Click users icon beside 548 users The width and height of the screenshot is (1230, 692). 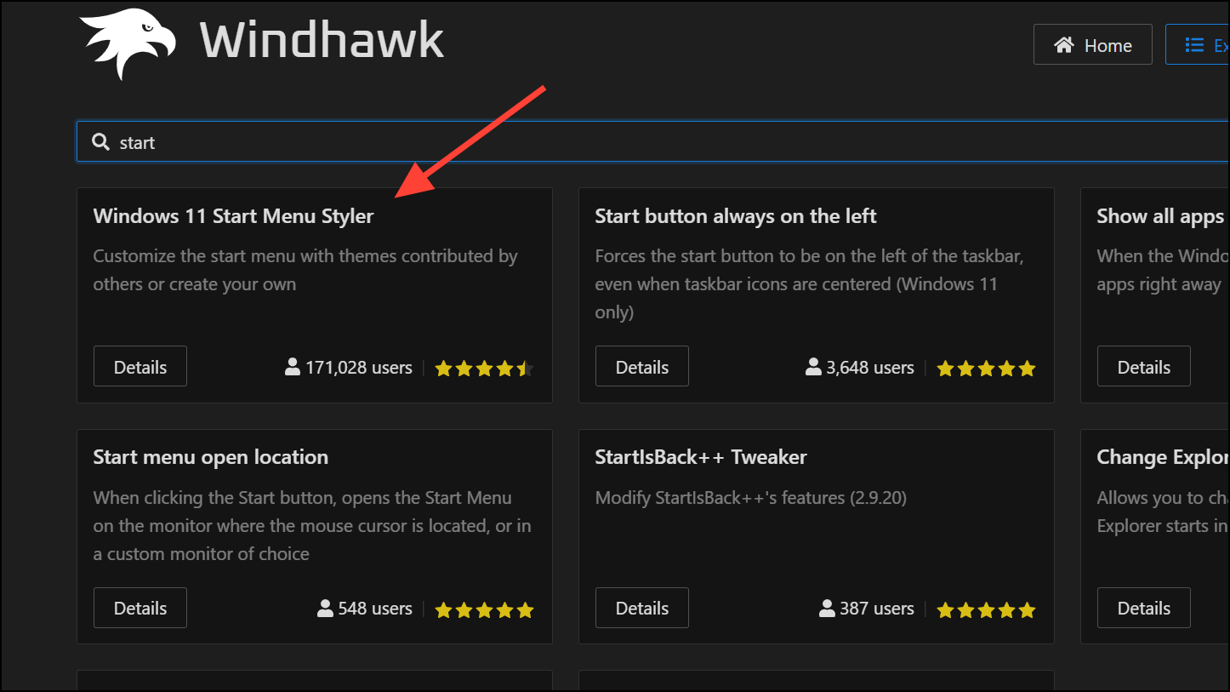(x=325, y=609)
